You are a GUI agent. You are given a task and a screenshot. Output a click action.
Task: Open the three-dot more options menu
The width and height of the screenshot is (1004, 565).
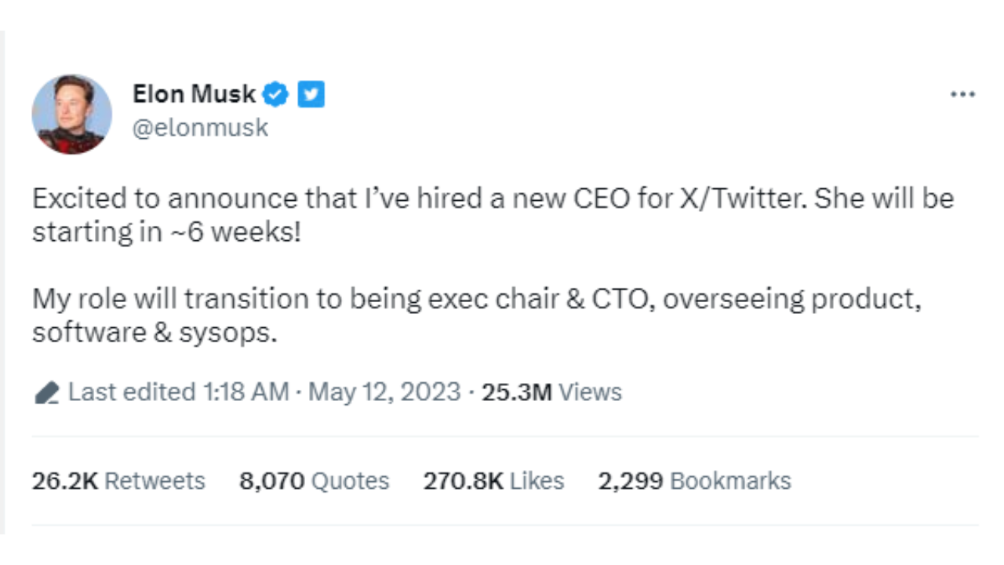click(962, 95)
